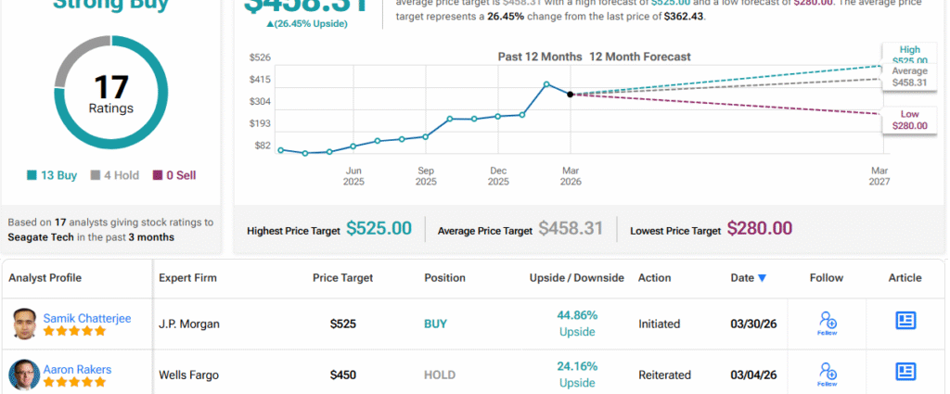Select the 13 Buy legend item

tap(52, 175)
